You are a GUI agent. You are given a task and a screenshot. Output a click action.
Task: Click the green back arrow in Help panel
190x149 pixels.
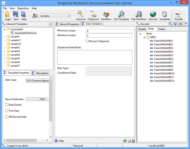tap(125, 141)
